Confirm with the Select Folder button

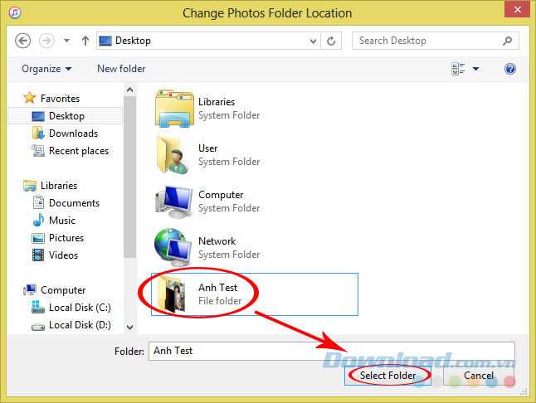pos(387,376)
